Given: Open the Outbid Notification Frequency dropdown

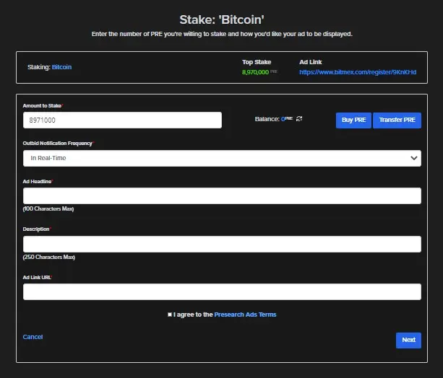Looking at the screenshot, I should (222, 158).
